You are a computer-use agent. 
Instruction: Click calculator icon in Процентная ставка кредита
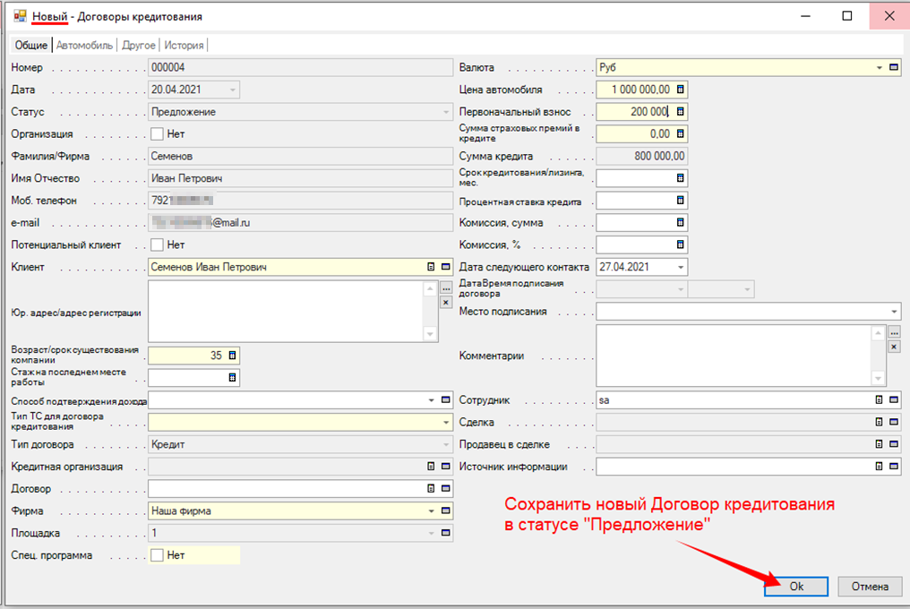click(681, 201)
